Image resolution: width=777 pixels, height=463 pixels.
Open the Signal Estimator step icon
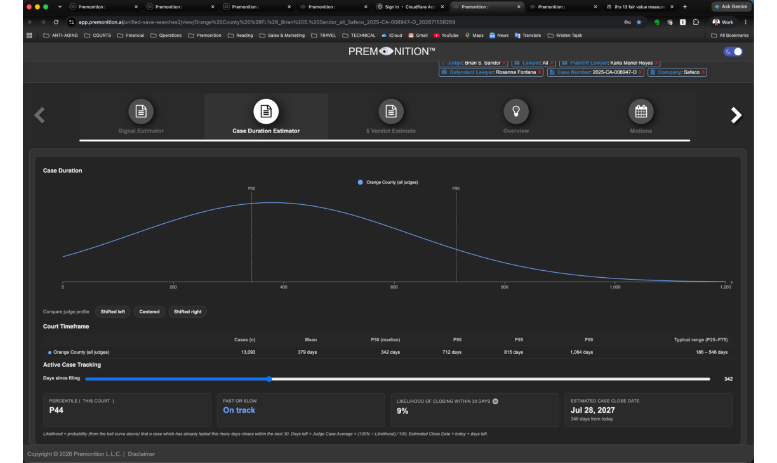[x=141, y=112]
